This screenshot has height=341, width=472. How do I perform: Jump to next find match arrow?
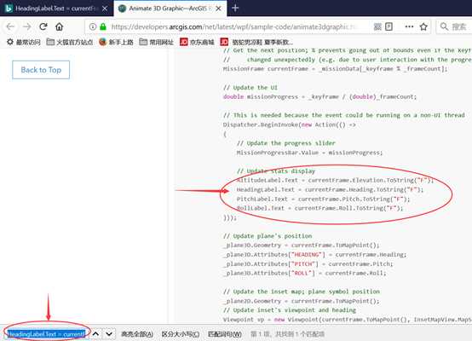(x=109, y=334)
